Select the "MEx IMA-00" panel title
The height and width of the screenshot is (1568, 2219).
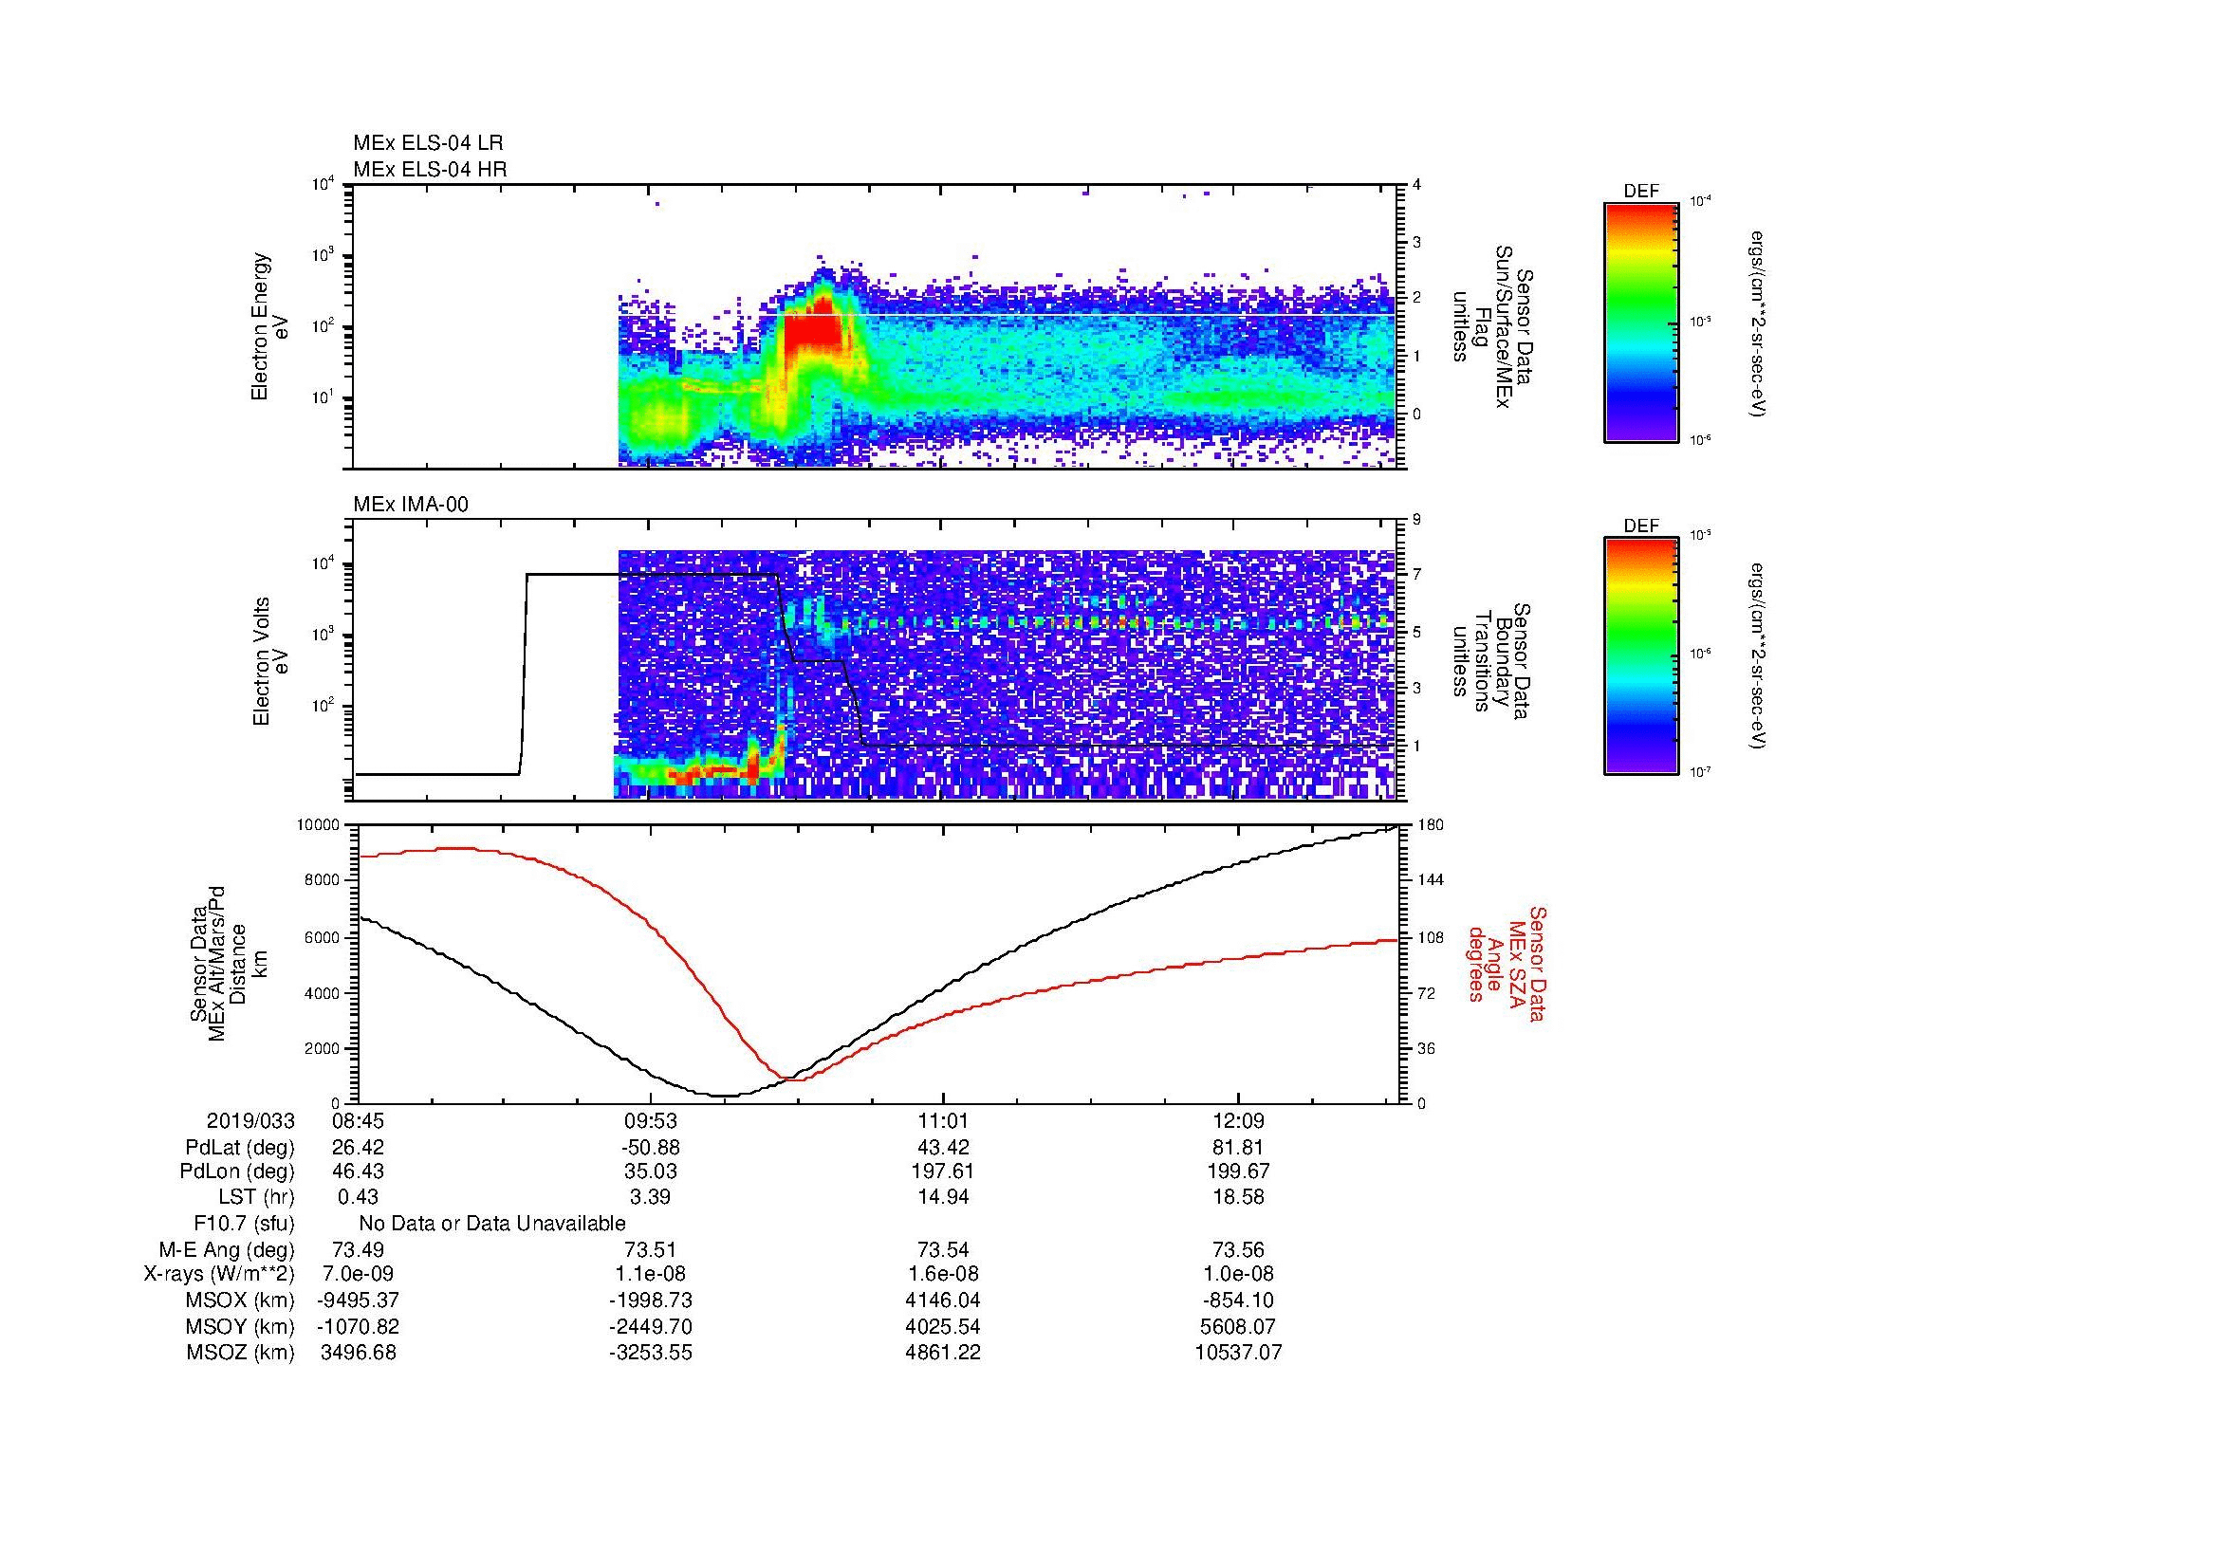click(411, 505)
